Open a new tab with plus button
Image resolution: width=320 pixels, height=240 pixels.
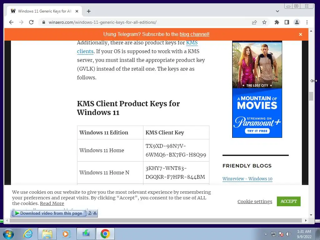pyautogui.click(x=88, y=11)
